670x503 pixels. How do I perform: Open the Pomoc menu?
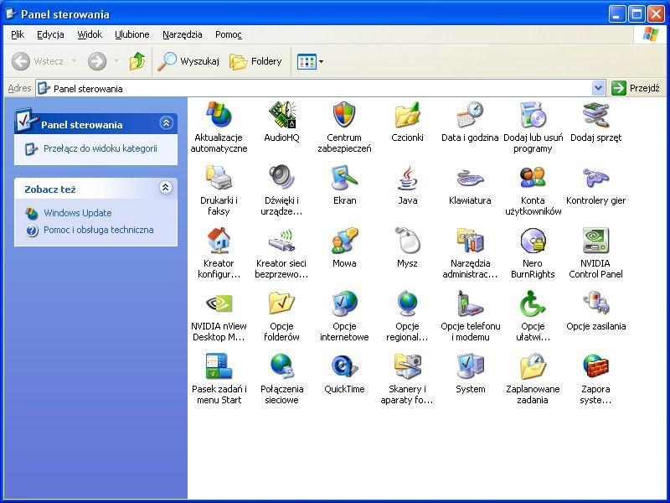pyautogui.click(x=228, y=34)
